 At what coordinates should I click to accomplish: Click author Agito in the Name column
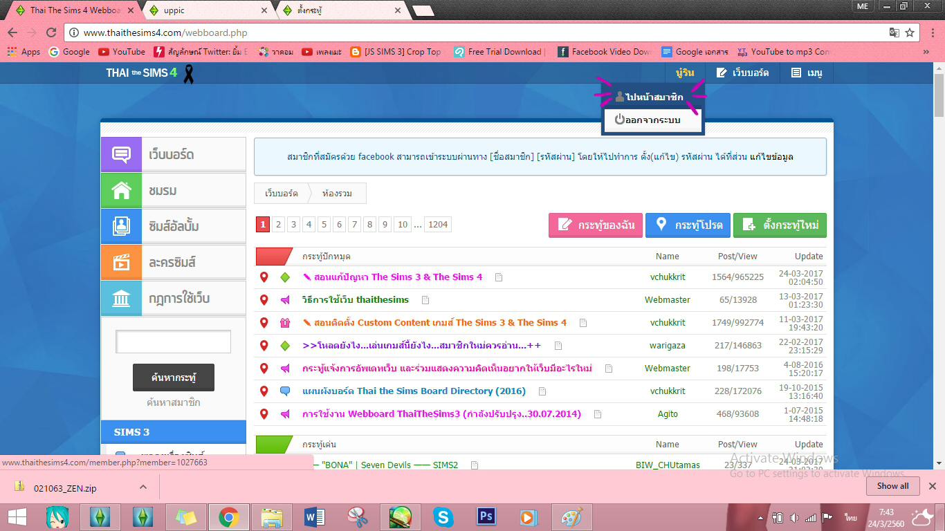(x=668, y=414)
